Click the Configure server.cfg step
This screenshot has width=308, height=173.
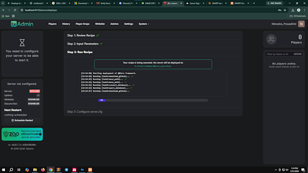click(85, 112)
